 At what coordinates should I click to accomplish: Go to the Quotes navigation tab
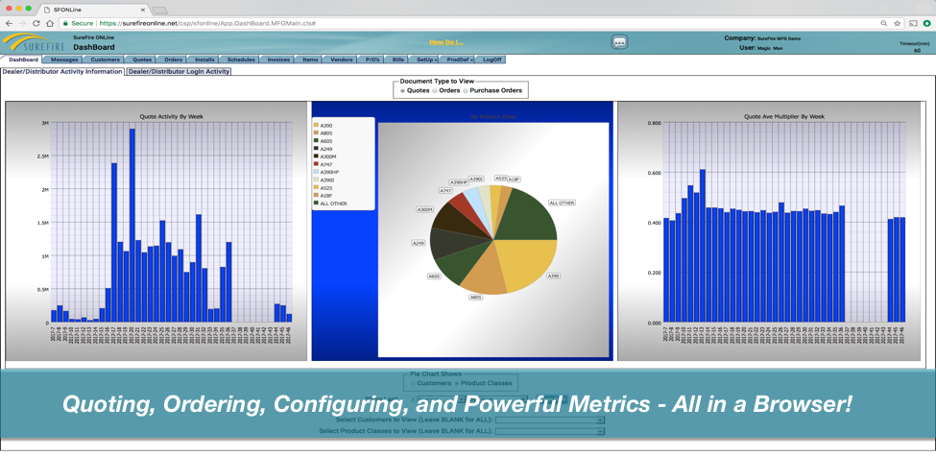141,60
